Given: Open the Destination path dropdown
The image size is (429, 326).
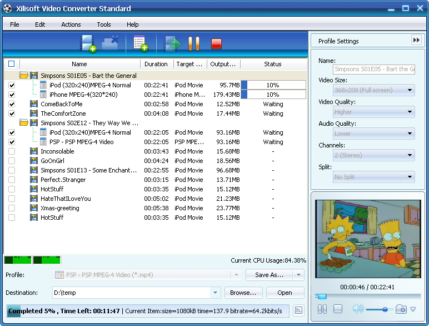Looking at the screenshot, I should pyautogui.click(x=216, y=293).
